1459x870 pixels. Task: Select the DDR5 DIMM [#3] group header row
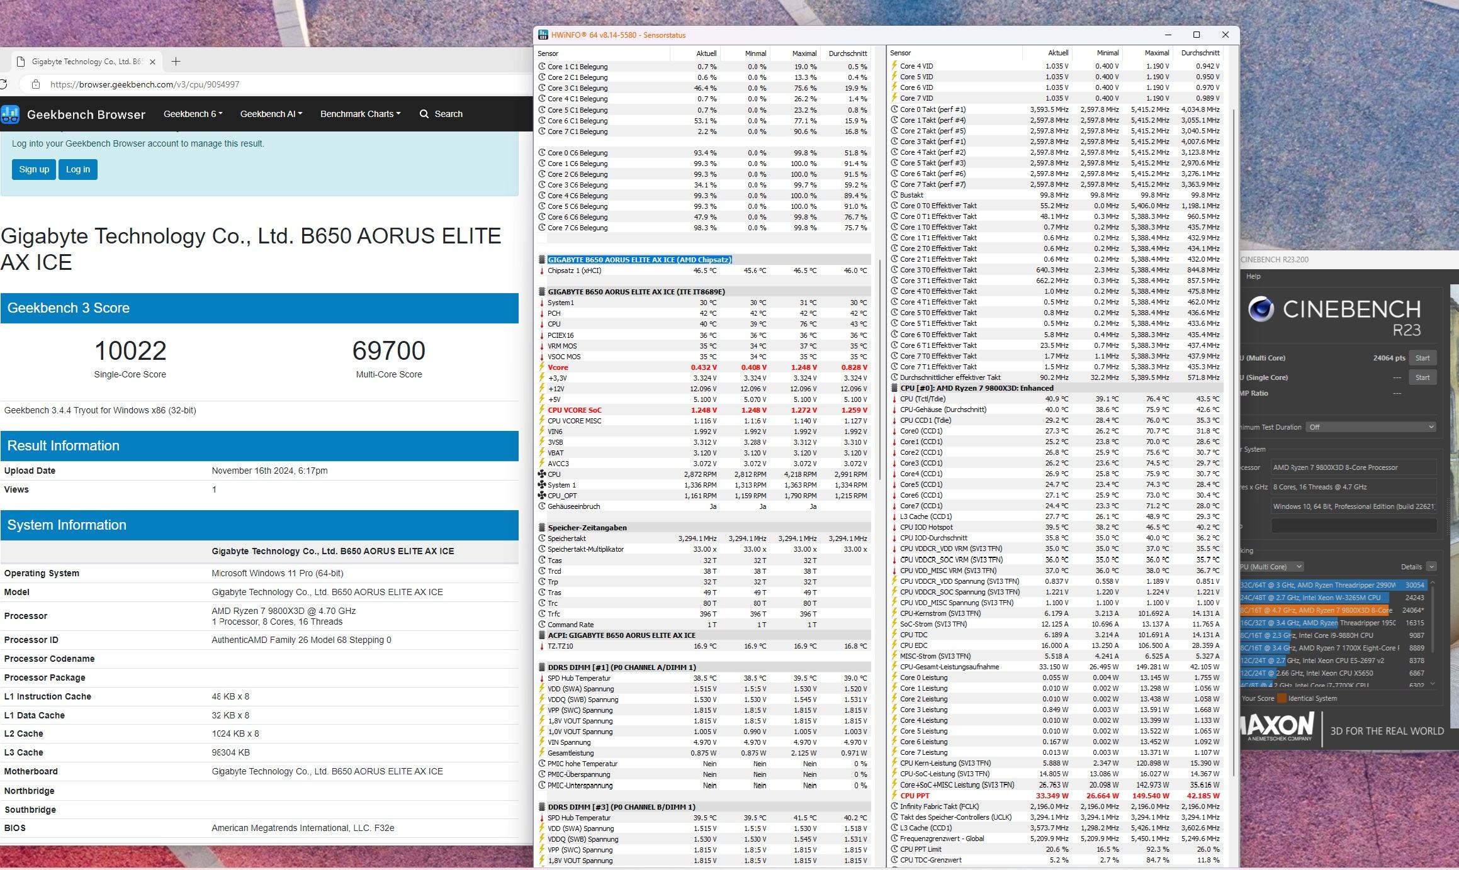click(704, 807)
